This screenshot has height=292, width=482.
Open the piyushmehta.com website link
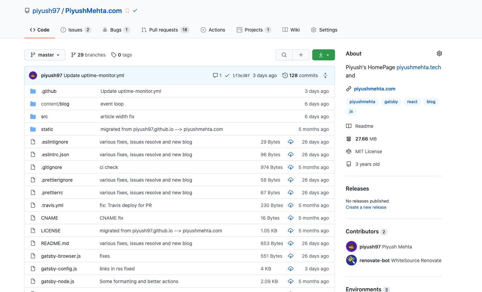pyautogui.click(x=374, y=89)
